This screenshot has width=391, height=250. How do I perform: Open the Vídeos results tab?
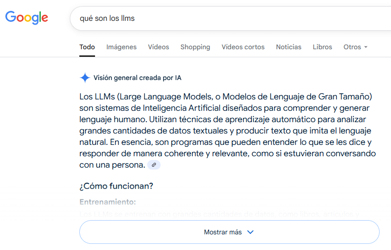click(158, 47)
